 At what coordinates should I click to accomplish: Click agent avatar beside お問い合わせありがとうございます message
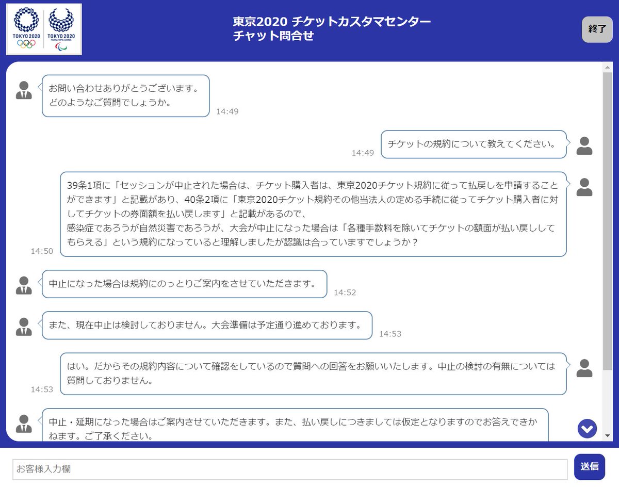click(x=24, y=90)
